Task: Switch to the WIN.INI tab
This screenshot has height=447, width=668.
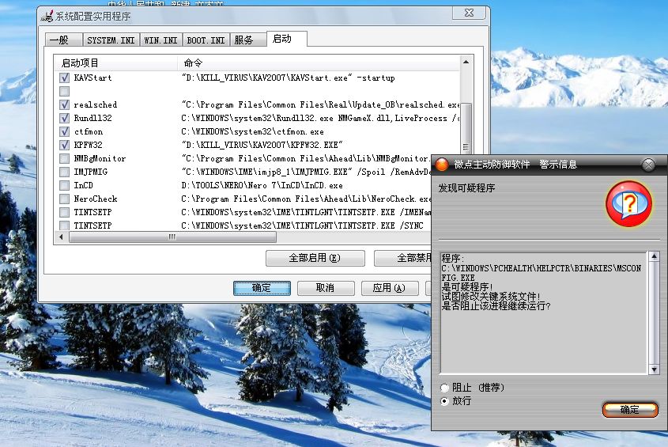Action: coord(160,40)
